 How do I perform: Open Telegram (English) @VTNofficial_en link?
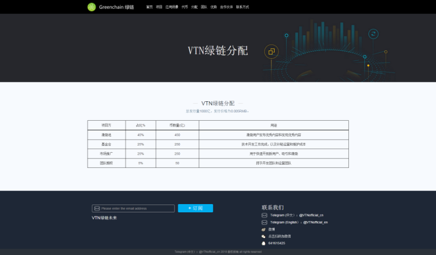point(299,223)
